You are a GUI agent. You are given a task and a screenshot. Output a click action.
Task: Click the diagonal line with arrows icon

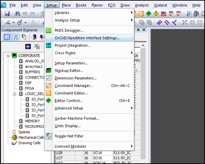184,22
